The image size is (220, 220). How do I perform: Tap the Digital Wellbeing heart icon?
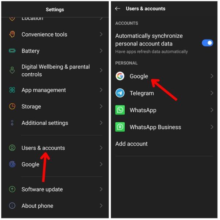click(x=12, y=70)
